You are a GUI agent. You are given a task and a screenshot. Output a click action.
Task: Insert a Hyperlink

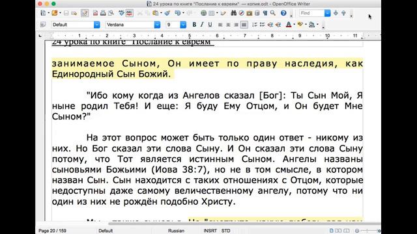pos(203,13)
